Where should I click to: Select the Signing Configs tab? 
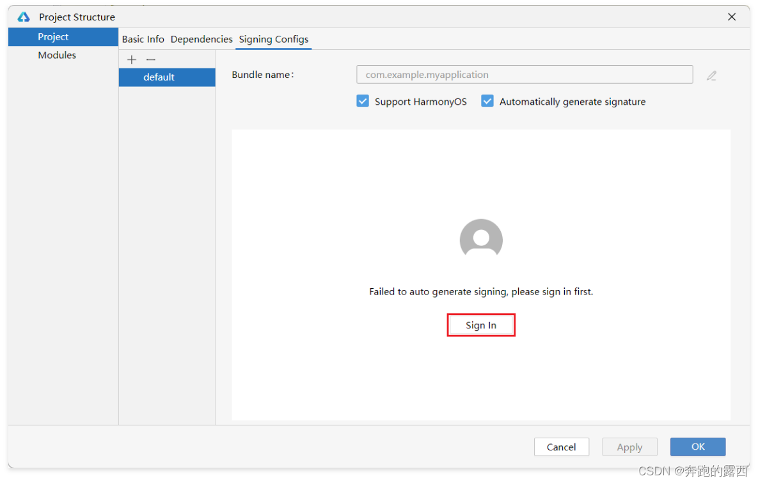point(274,39)
